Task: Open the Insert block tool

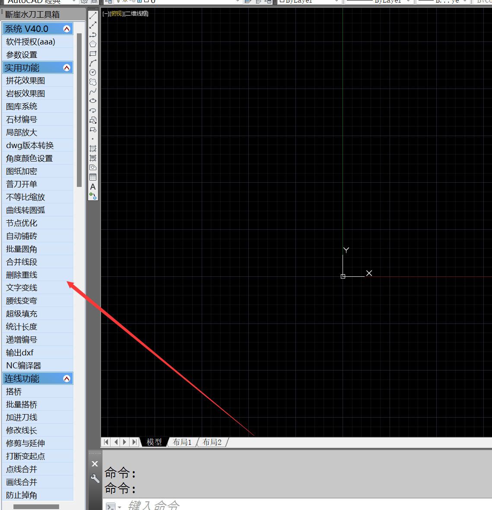Action: tap(93, 120)
